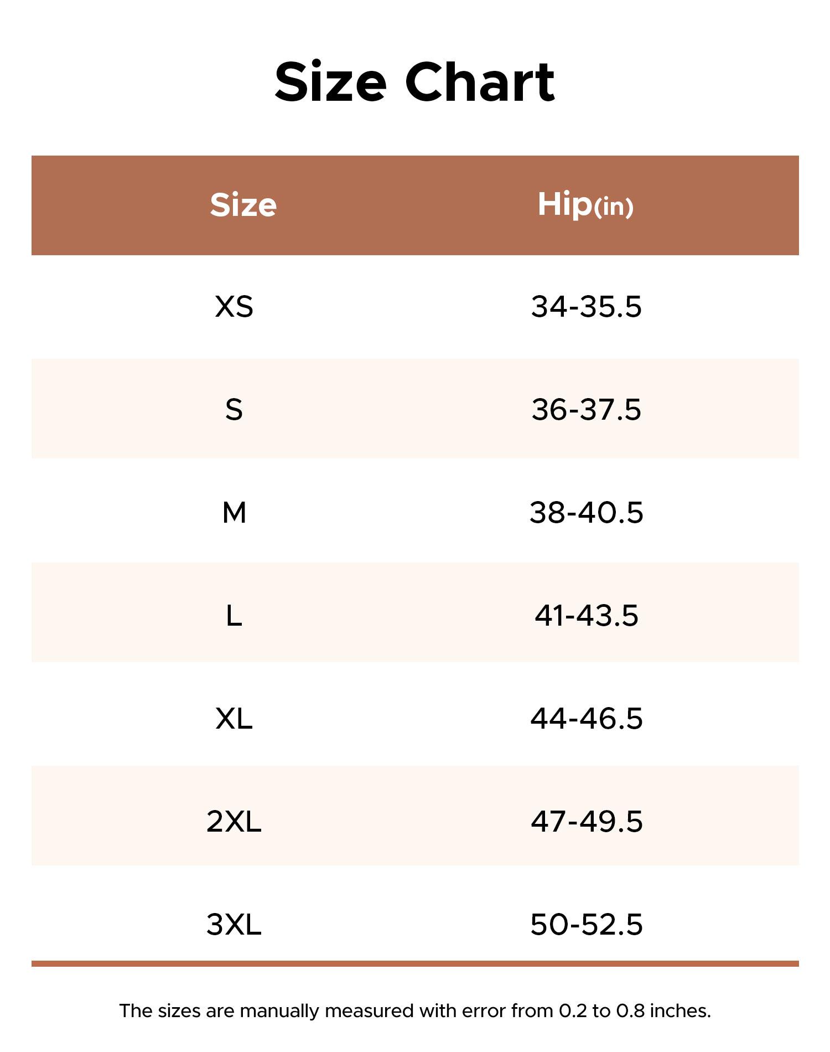Select the 41-43.5 hip value
Viewport: 830px width, 1052px height.
[x=587, y=616]
